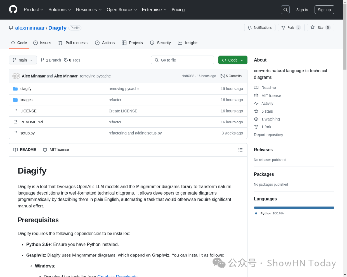This screenshot has height=277, width=347.
Task: Open the Packages heading link
Action: (x=264, y=174)
